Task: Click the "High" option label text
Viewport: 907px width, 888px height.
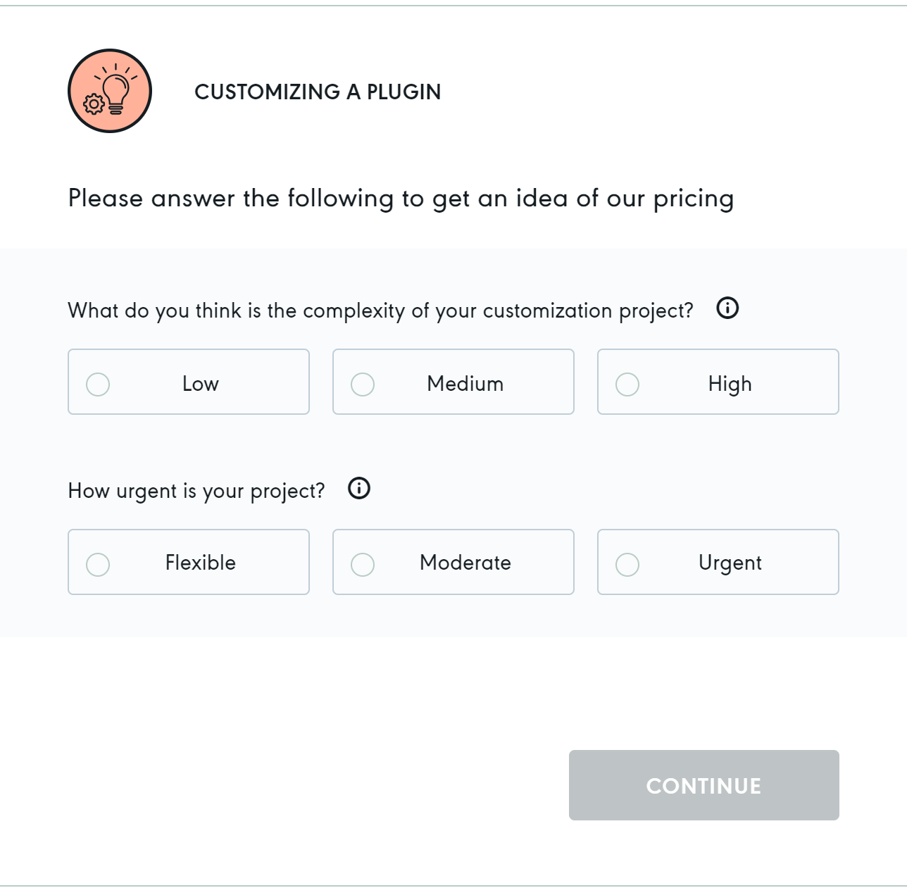Action: 730,384
